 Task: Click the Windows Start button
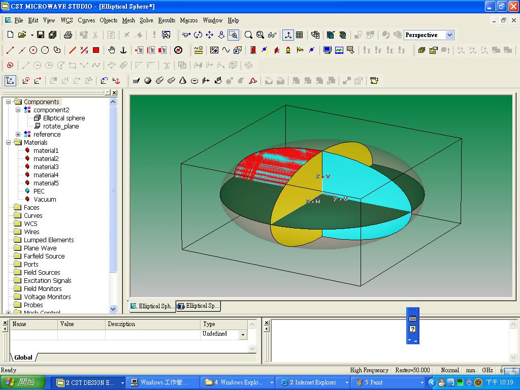click(x=22, y=383)
